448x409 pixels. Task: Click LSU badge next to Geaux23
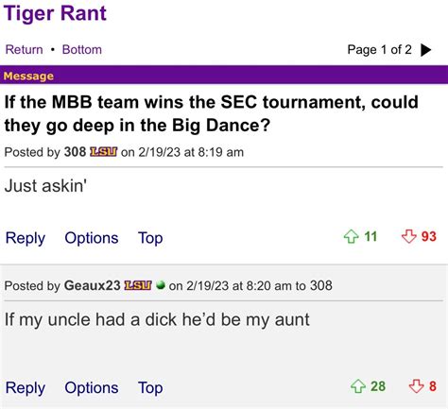(138, 285)
